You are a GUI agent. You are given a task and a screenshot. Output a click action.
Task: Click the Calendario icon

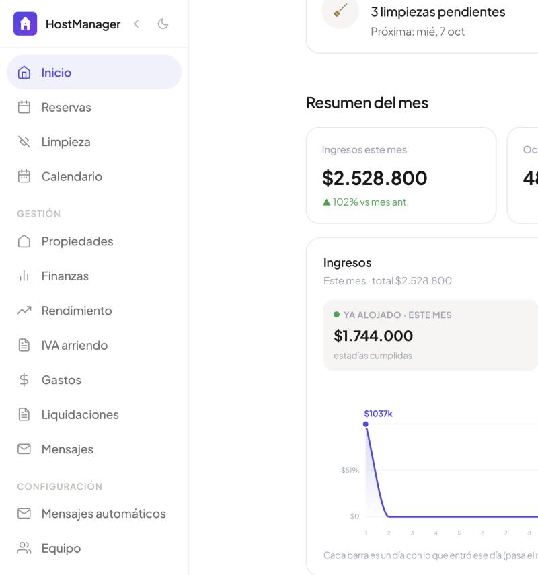(24, 176)
